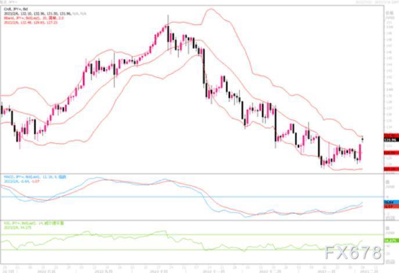Click the red upper Bollinger band value tag
The image size is (399, 273).
390,135
